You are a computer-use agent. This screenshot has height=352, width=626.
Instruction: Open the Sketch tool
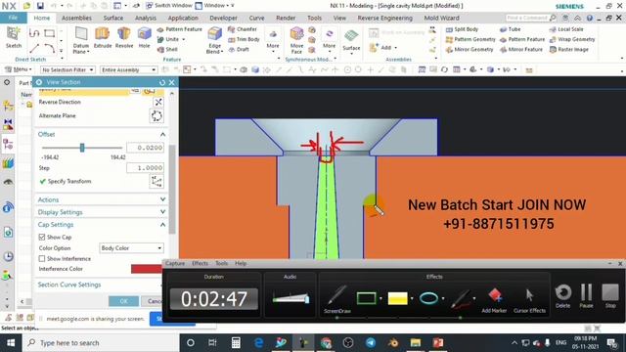click(13, 38)
